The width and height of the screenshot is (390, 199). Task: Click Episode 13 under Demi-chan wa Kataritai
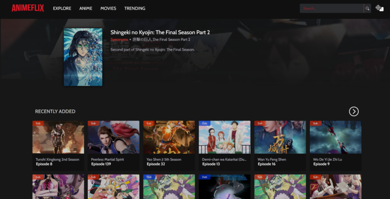(211, 164)
